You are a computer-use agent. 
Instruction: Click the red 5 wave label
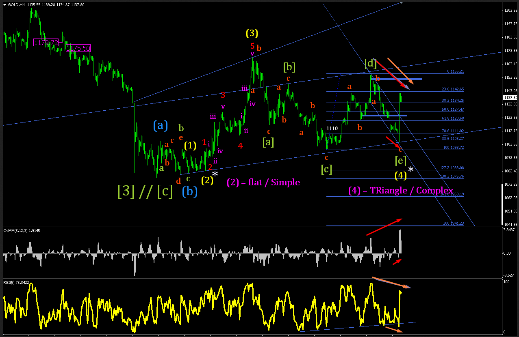(252, 45)
